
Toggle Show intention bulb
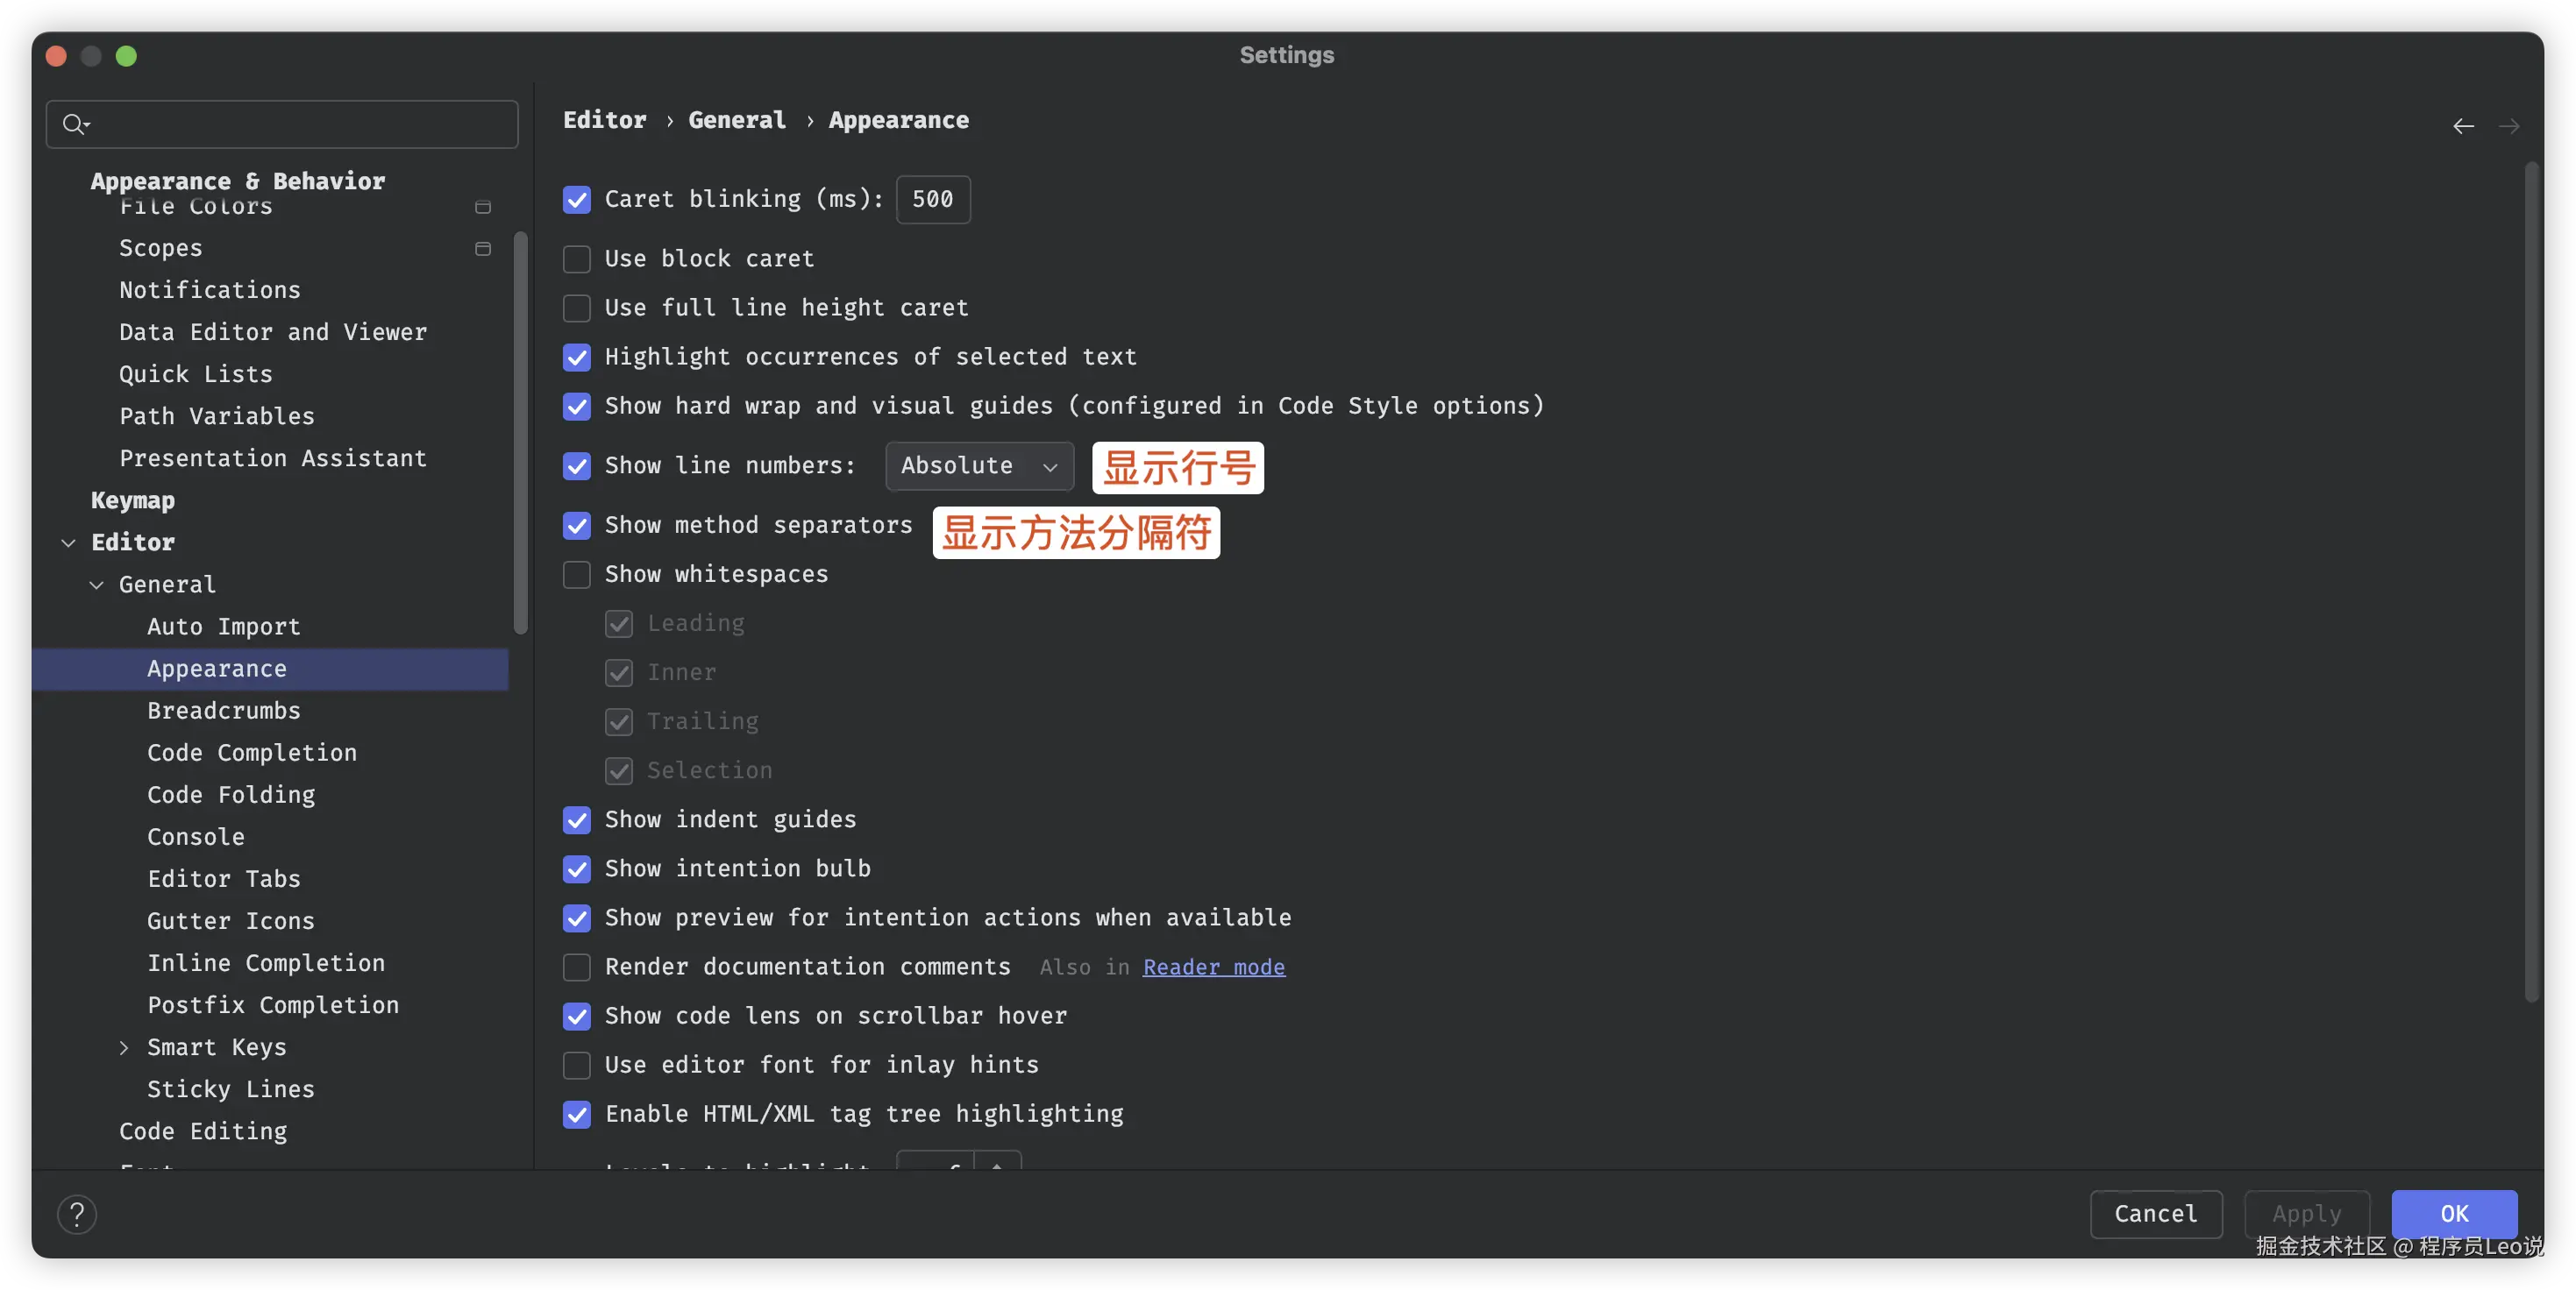click(577, 869)
